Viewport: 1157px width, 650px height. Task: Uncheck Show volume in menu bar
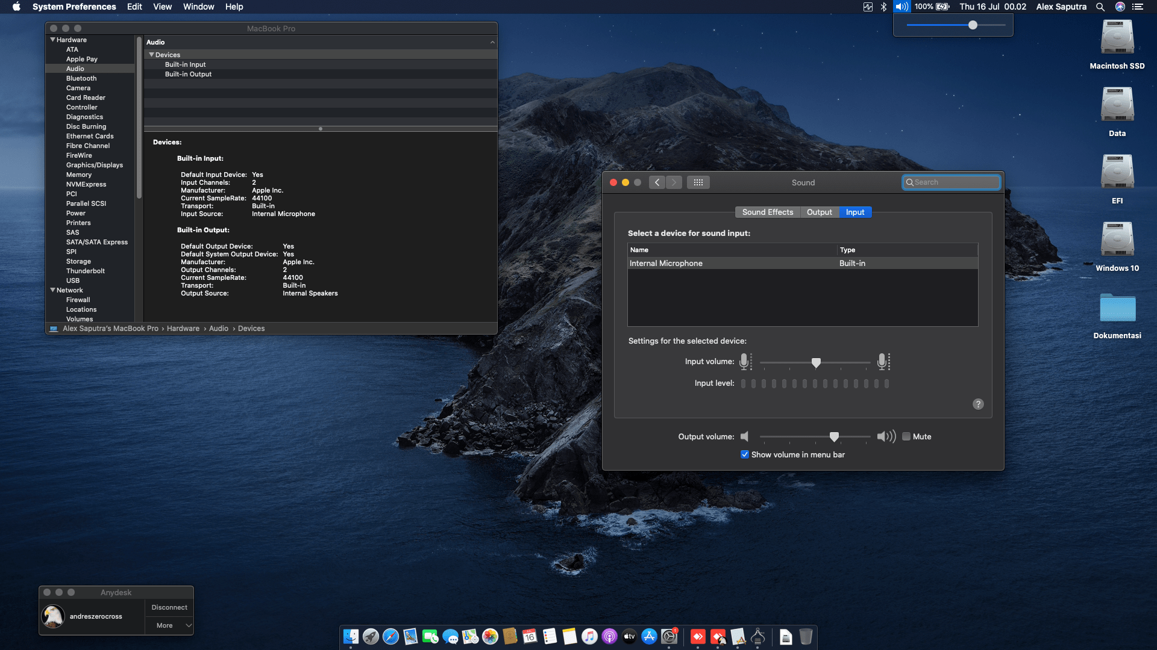pyautogui.click(x=745, y=454)
